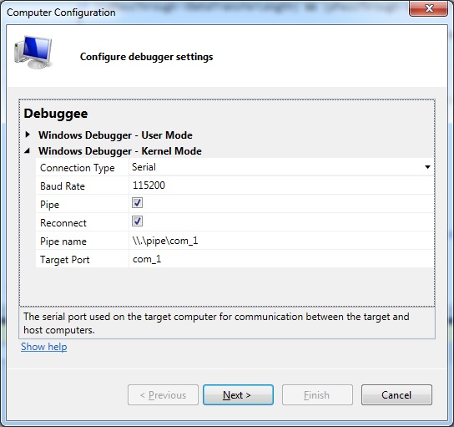Toggle the Reconnect checkbox
Screen dimensions: 454x427
point(137,221)
